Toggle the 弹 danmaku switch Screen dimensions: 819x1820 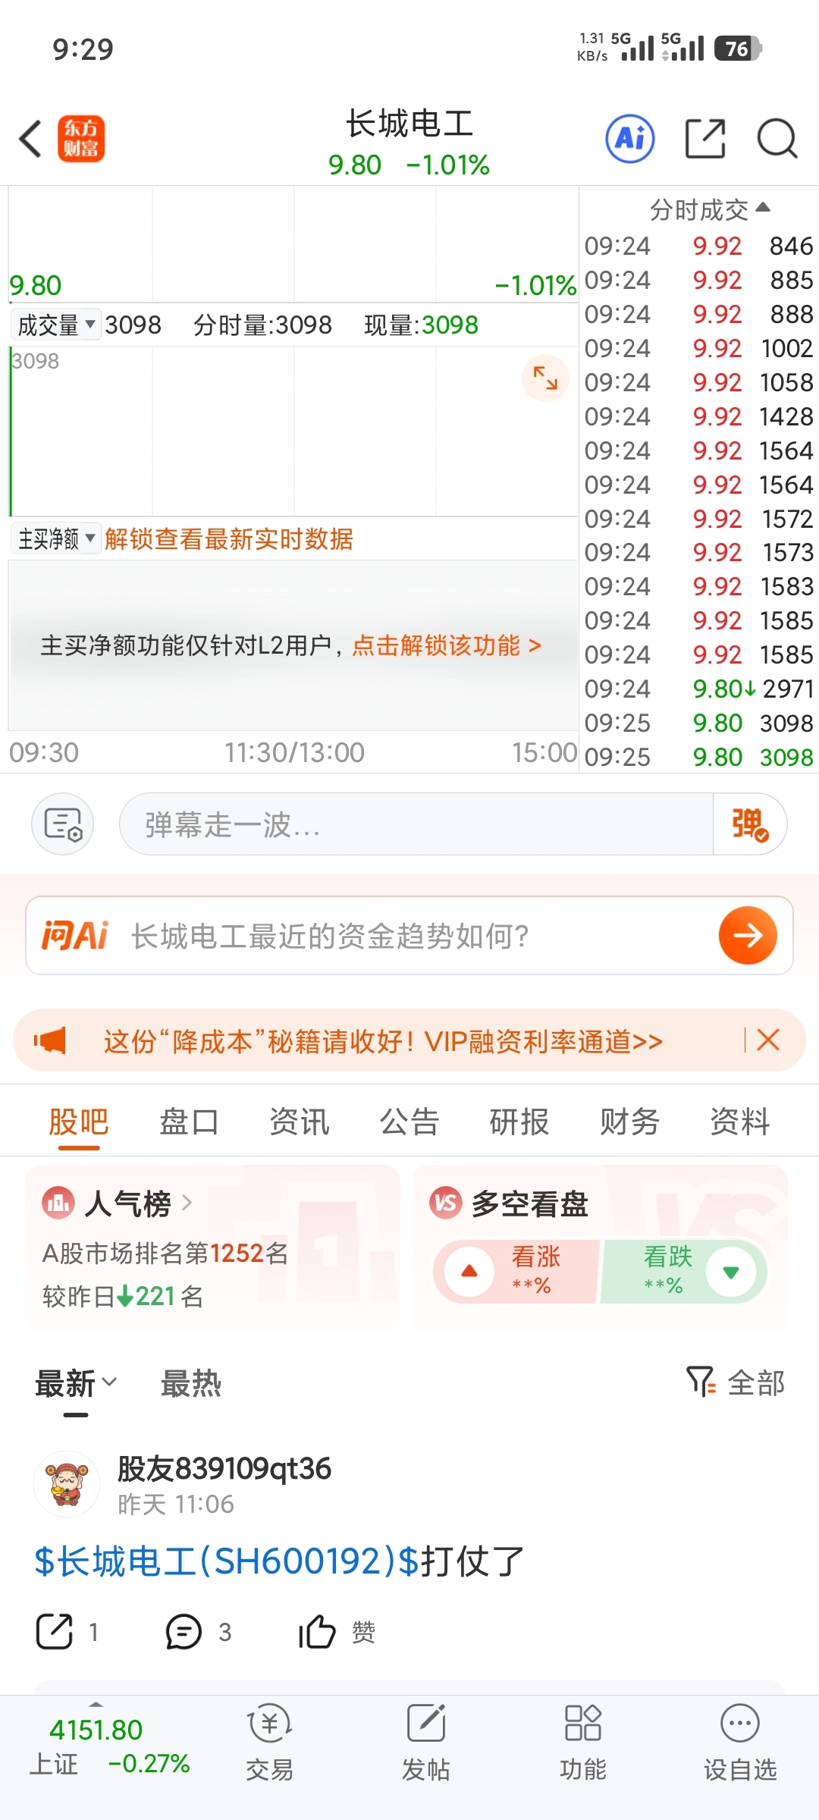tap(750, 824)
